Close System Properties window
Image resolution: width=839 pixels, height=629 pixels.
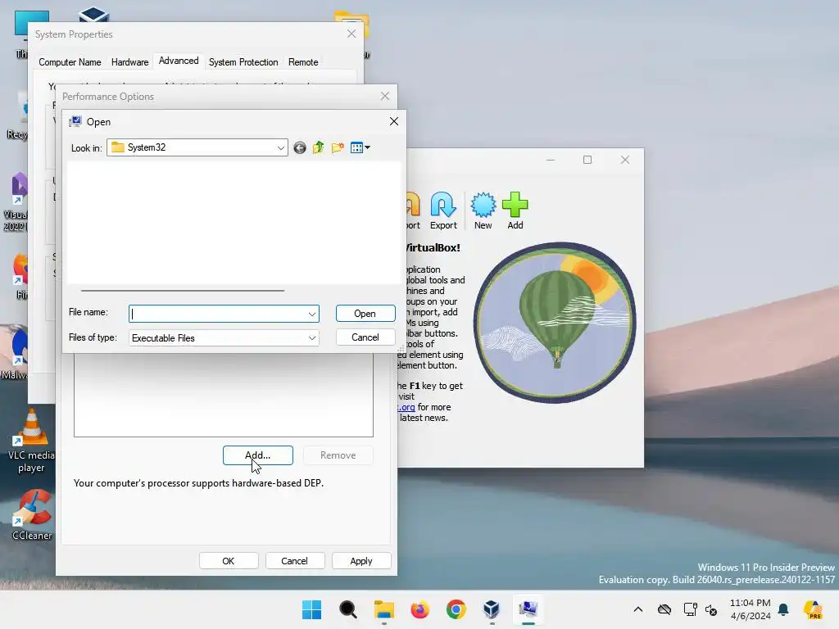click(351, 34)
